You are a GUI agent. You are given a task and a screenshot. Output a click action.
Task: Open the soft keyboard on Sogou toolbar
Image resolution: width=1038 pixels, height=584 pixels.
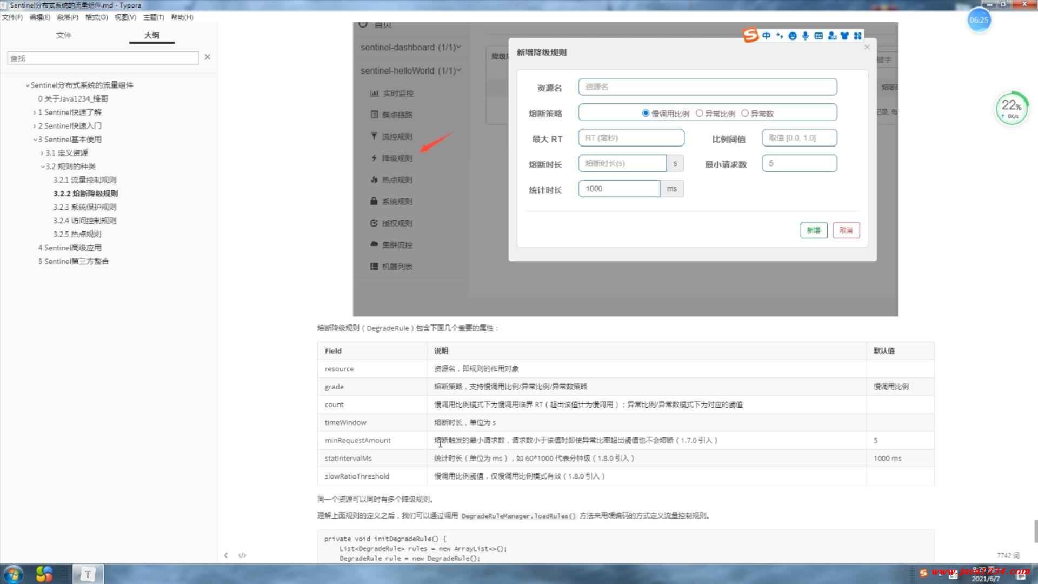click(819, 36)
